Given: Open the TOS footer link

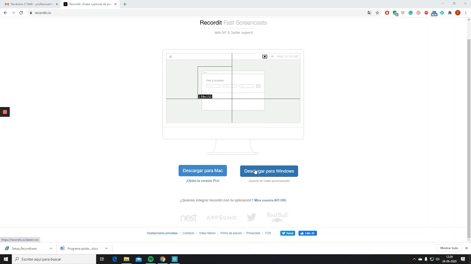Looking at the screenshot, I should pyautogui.click(x=268, y=233).
